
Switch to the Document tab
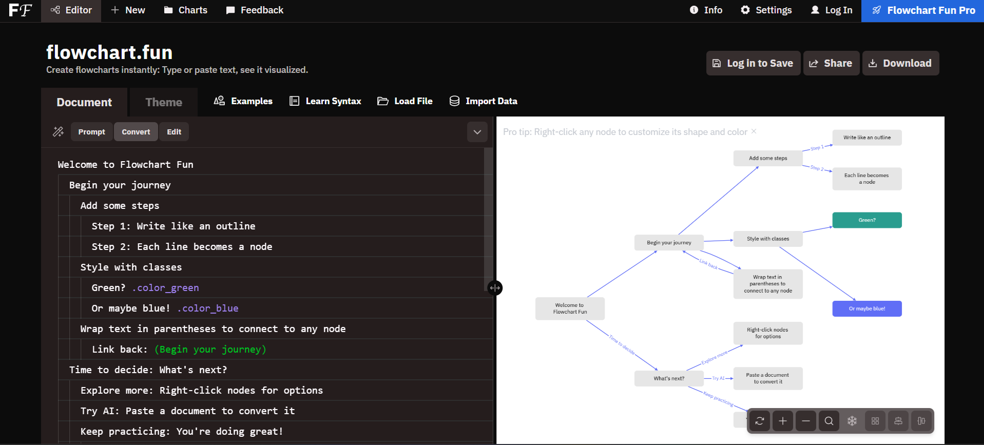[x=84, y=102]
